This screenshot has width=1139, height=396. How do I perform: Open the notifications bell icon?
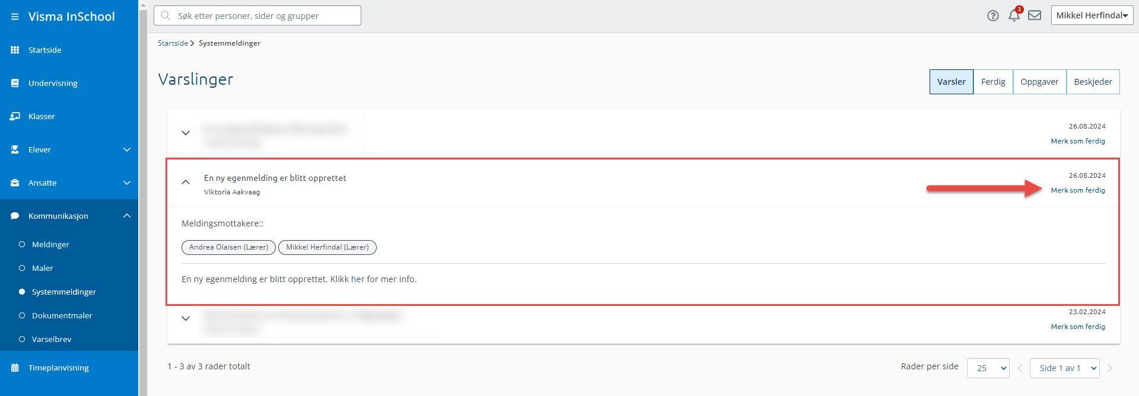tap(1014, 16)
